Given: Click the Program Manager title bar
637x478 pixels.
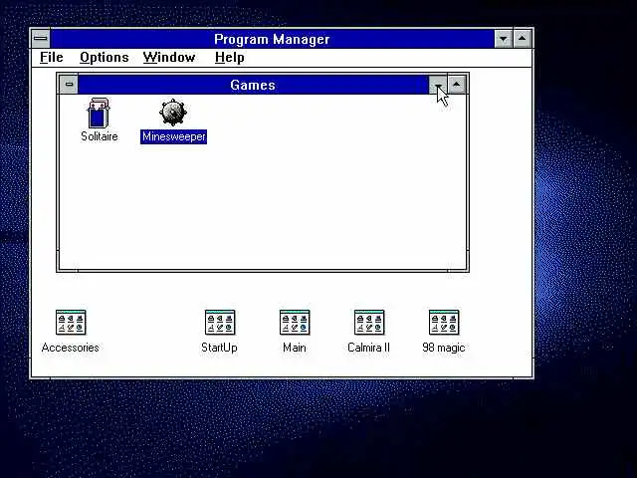Looking at the screenshot, I should 272,39.
